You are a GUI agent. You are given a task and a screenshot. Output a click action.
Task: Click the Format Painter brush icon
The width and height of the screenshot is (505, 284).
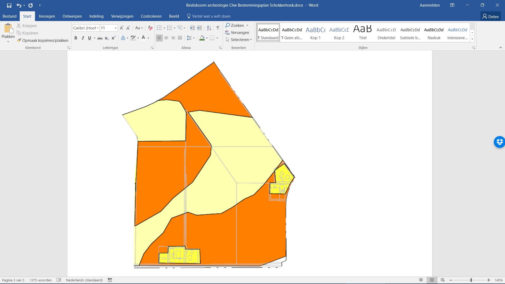(19, 40)
